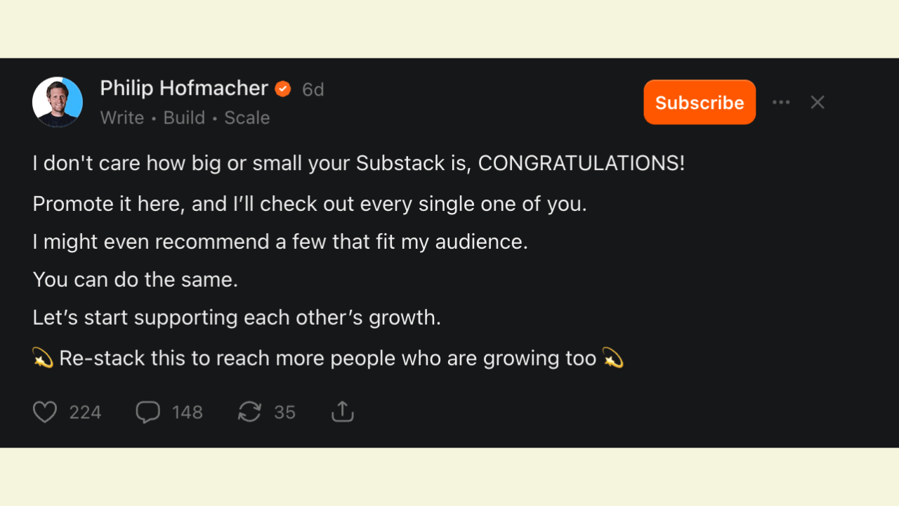Screen dimensions: 899x506
Task: Close the post with the X icon
Action: 818,103
